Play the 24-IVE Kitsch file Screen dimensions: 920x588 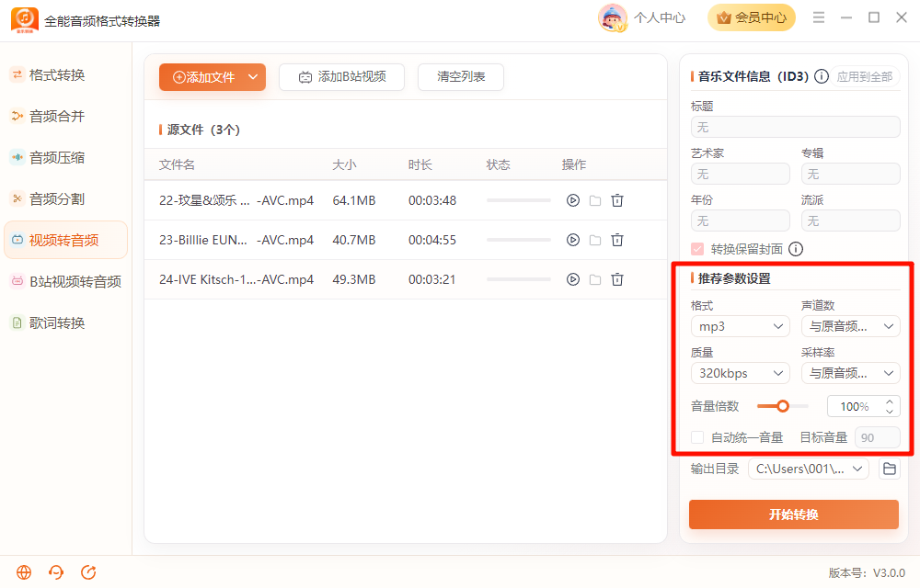tap(572, 279)
